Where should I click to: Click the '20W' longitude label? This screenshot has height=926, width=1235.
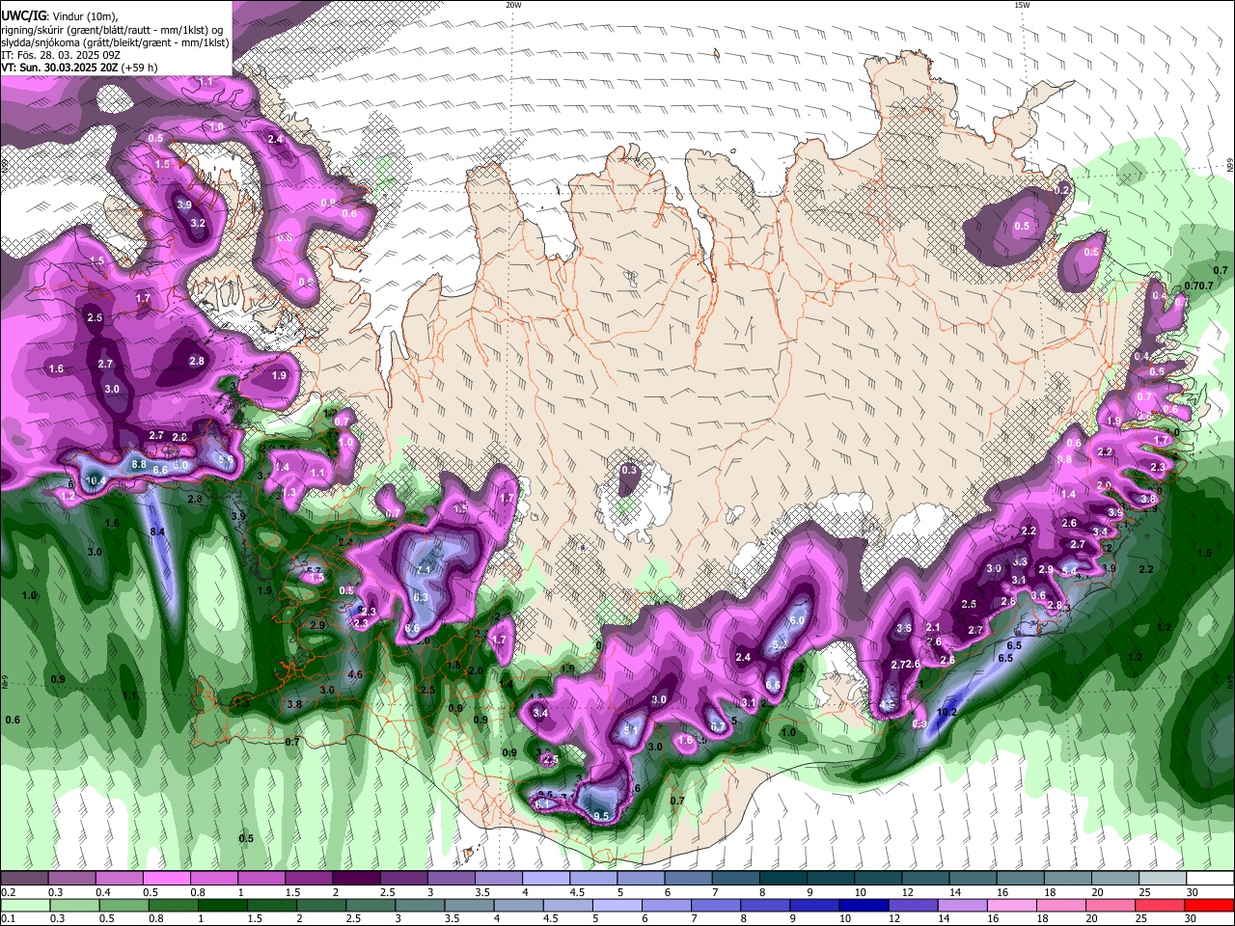click(514, 5)
